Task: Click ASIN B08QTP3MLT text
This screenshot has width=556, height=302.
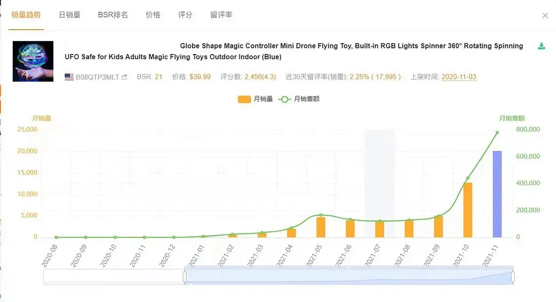Action: point(97,77)
